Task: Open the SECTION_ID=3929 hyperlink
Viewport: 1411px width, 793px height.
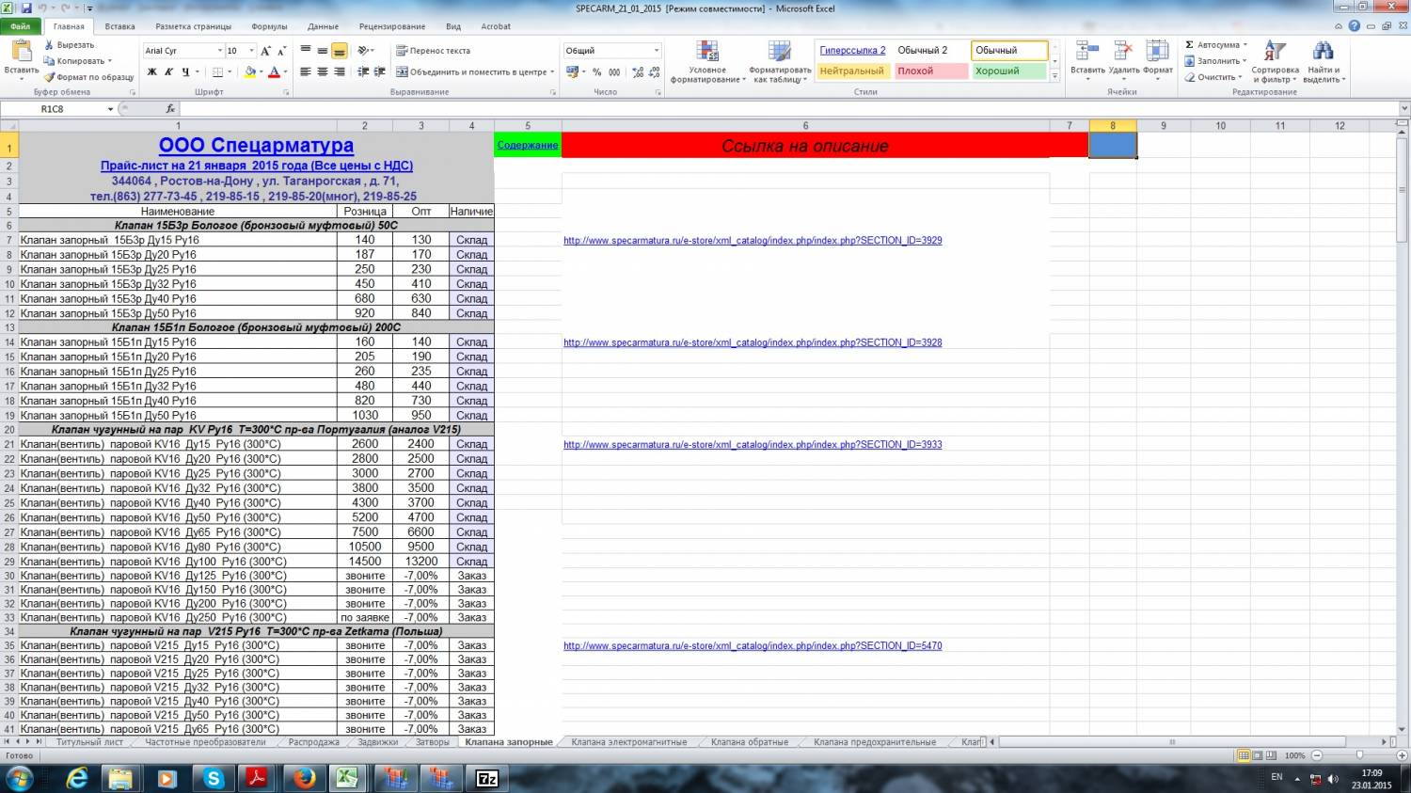Action: [x=753, y=241]
